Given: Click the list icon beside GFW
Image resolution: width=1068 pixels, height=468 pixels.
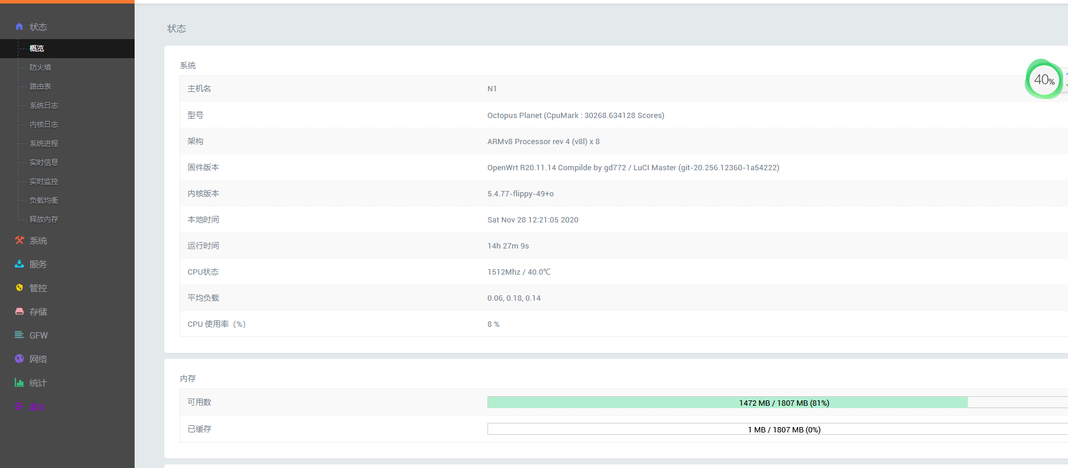Looking at the screenshot, I should 20,335.
